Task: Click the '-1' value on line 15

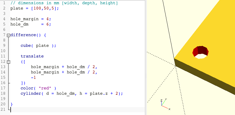Action: tap(33, 77)
